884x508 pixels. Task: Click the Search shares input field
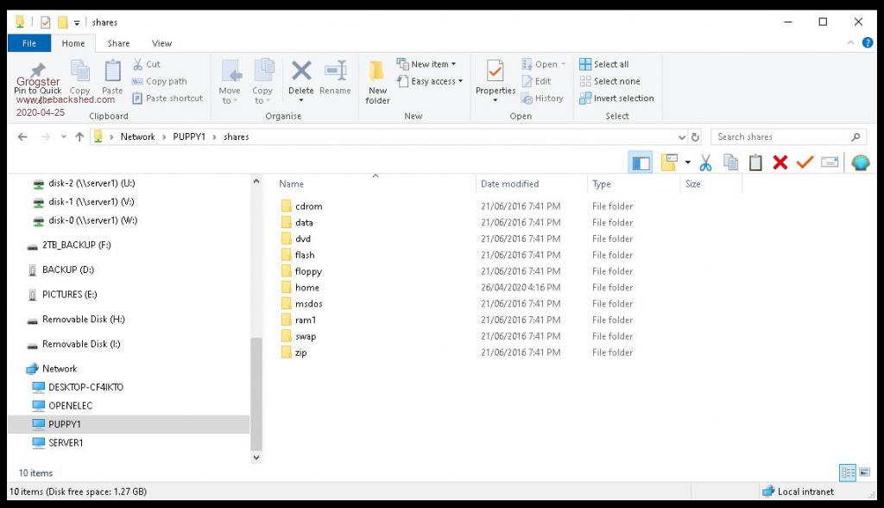coord(781,137)
